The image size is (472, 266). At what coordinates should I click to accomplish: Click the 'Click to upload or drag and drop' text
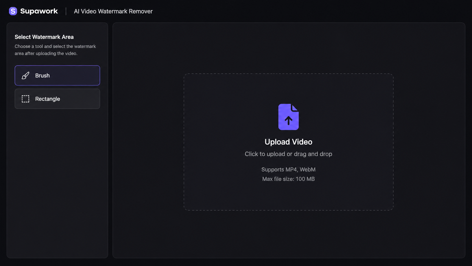tap(289, 154)
